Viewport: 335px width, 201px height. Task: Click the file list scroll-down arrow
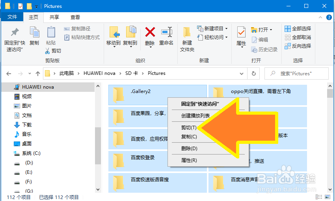[x=330, y=190]
